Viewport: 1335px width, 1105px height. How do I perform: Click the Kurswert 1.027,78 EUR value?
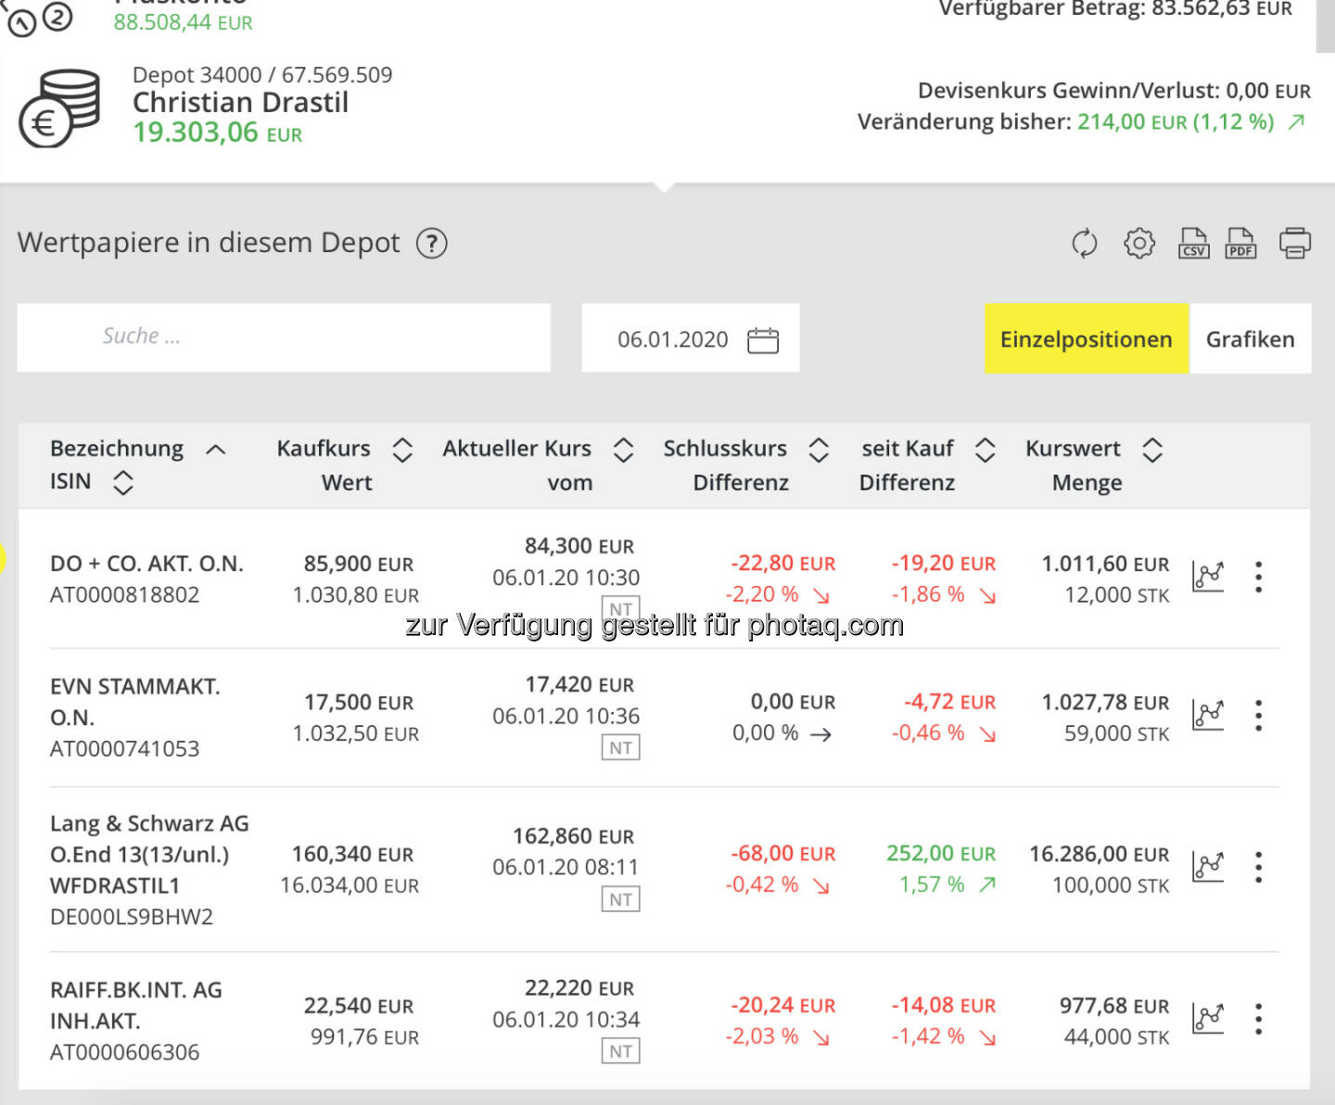tap(1106, 702)
